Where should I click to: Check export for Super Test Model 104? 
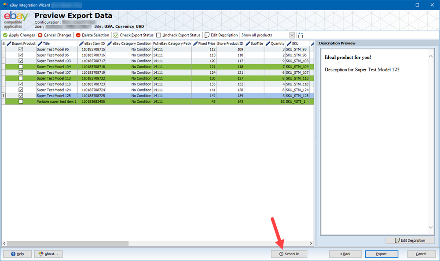pyautogui.click(x=21, y=67)
